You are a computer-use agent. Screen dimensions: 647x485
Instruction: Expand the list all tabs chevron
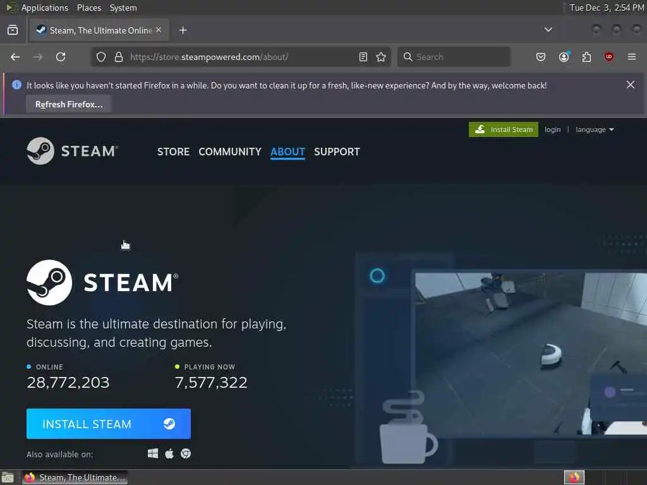(548, 30)
